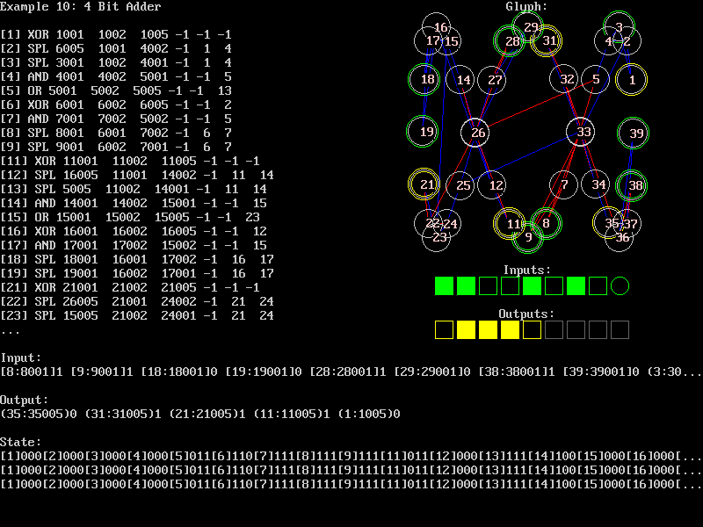
Task: Click node 12 in the glyph
Action: (x=496, y=185)
